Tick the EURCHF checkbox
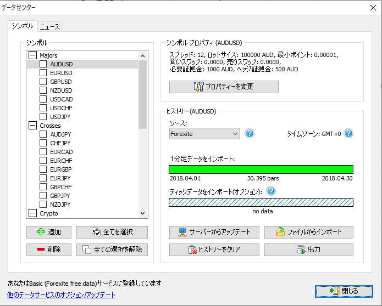Image resolution: width=382 pixels, height=306 pixels. point(43,161)
